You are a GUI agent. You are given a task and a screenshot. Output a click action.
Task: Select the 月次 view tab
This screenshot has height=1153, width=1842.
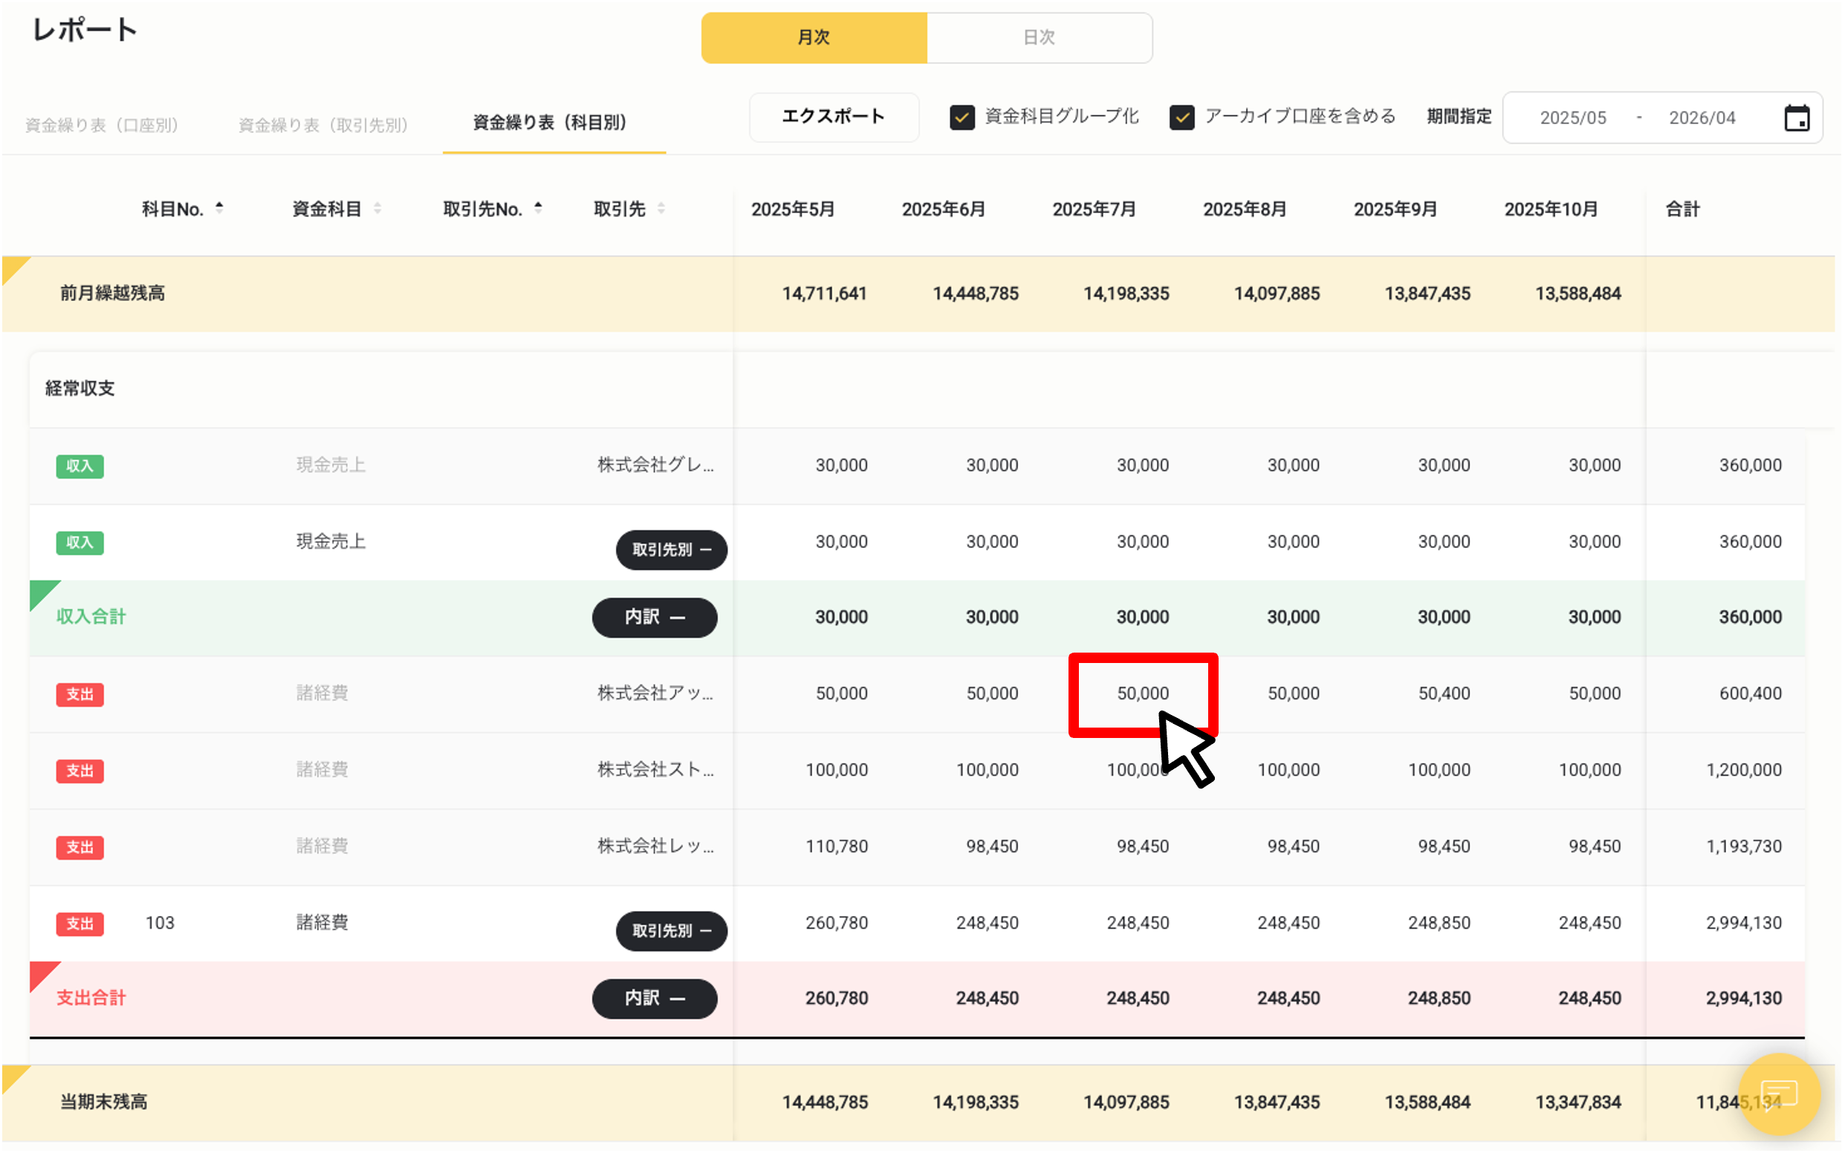point(814,36)
